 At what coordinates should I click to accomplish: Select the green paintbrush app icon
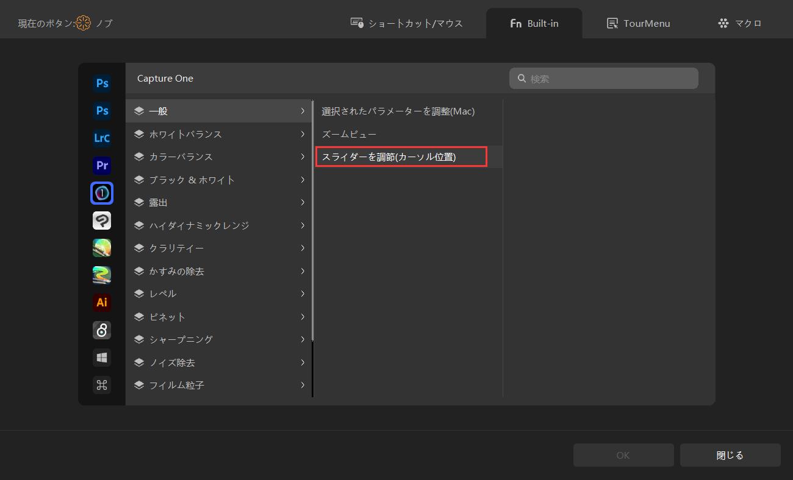click(x=102, y=248)
